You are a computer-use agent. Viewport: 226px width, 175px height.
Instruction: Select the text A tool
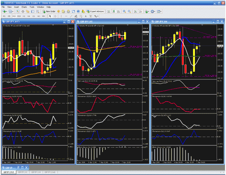pos(86,16)
